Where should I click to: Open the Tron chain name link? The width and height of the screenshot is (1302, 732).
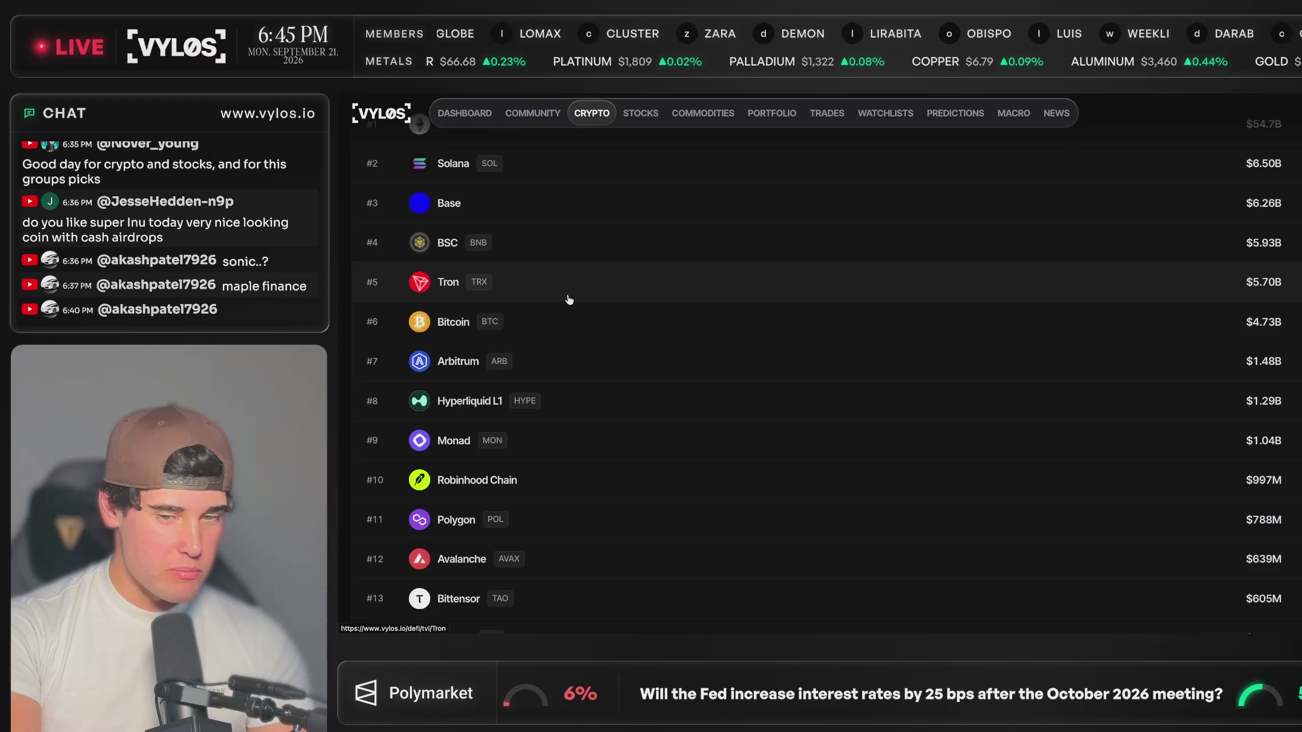click(x=448, y=282)
